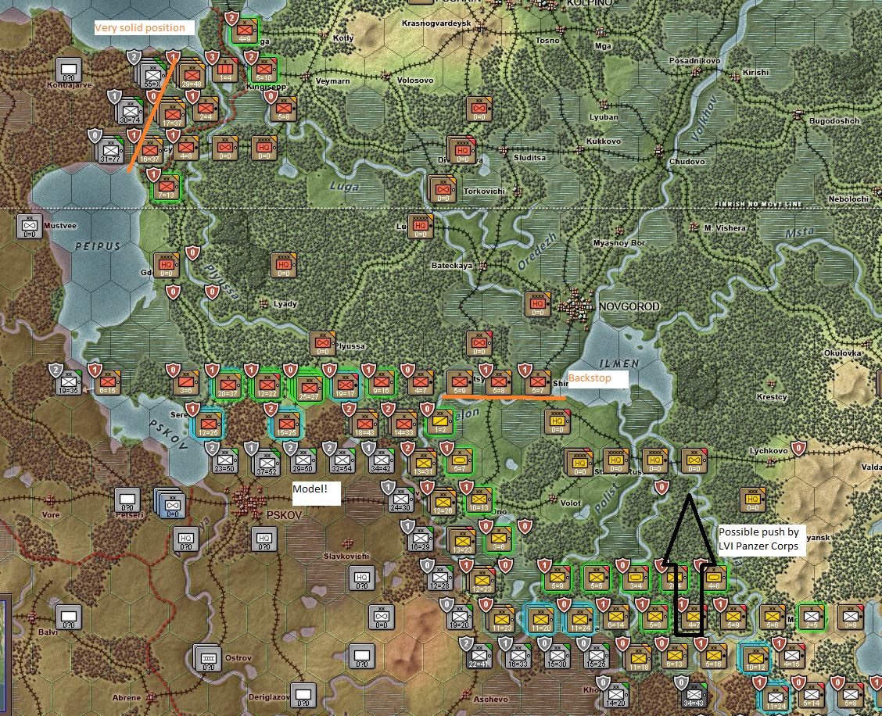882x716 pixels.
Task: Select the grey 12=28 division
Action: coord(440,578)
